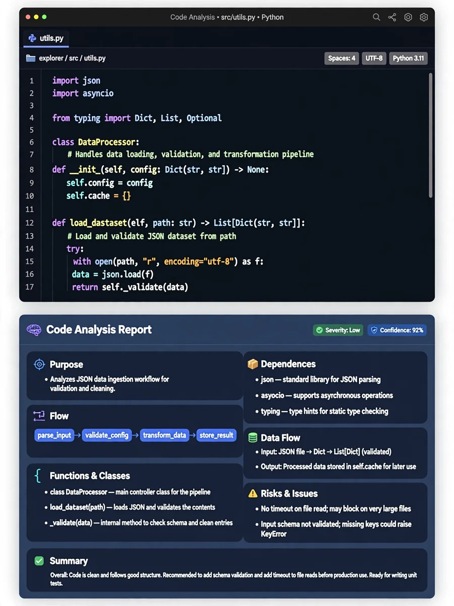Click the Severity: Low badge
Image resolution: width=454 pixels, height=606 pixels.
tap(337, 330)
